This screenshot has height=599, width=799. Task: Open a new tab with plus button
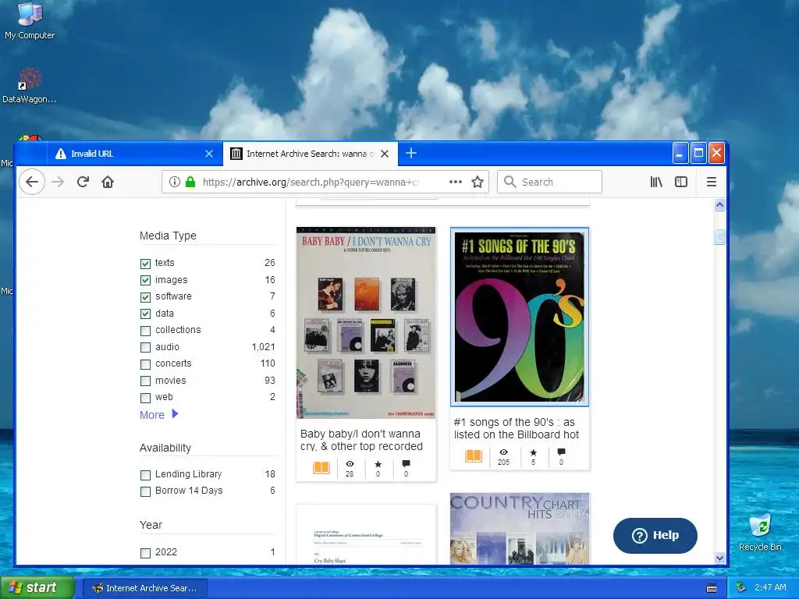point(411,153)
